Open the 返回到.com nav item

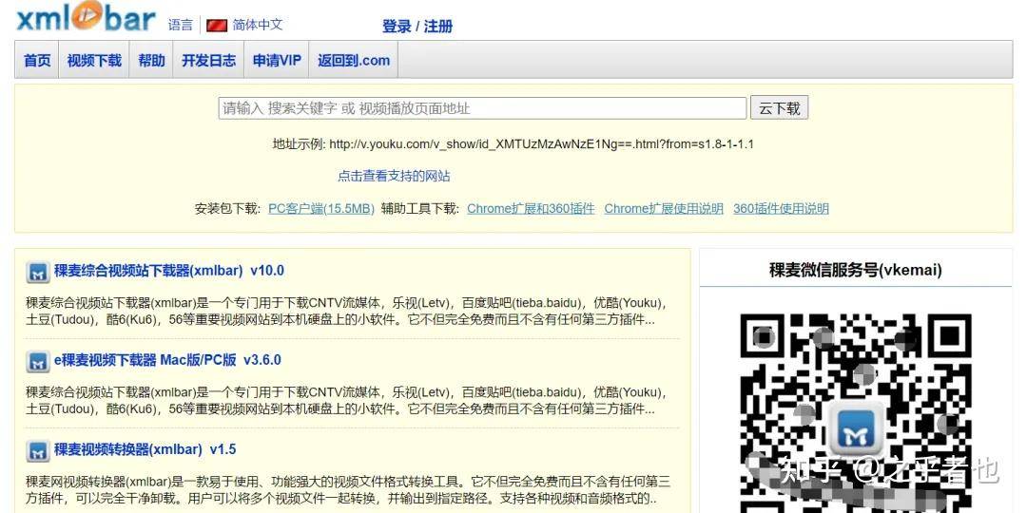coord(354,60)
